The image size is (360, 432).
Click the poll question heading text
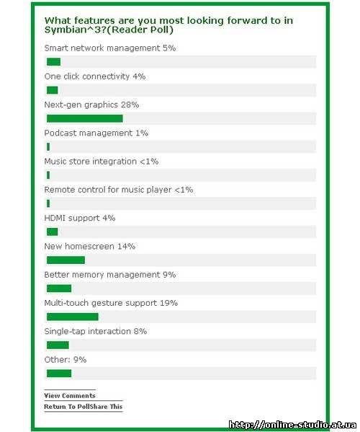click(x=168, y=25)
